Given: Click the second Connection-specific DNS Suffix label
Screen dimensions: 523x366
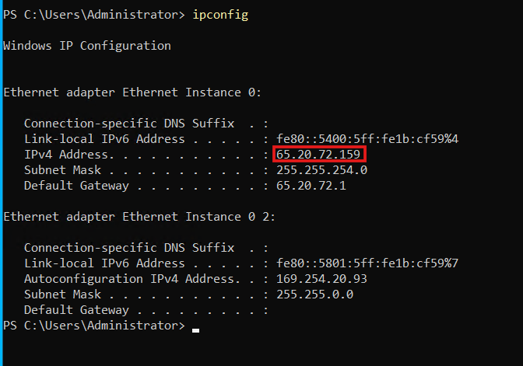Looking at the screenshot, I should 129,248.
